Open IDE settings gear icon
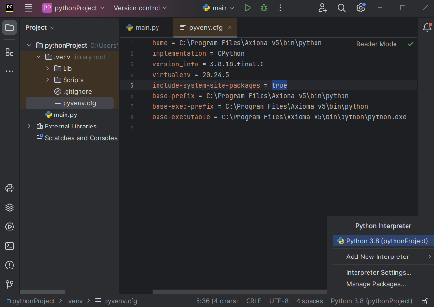Screen dimensions: 434x307 [361, 8]
